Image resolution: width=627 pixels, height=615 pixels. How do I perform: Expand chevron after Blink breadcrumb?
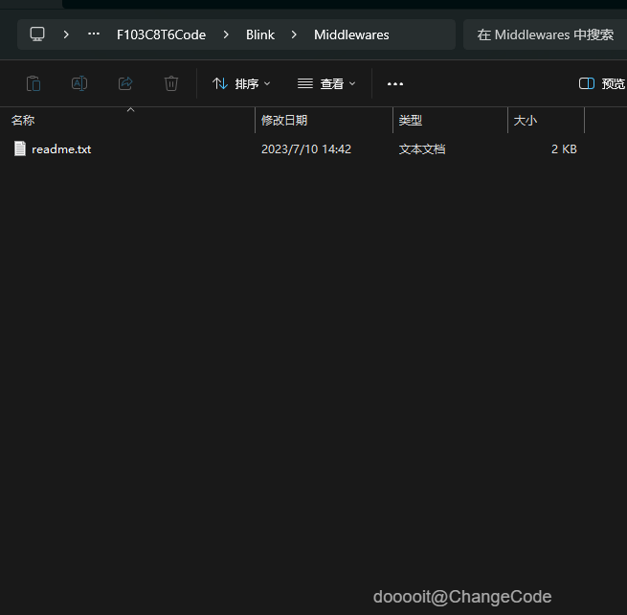pos(294,34)
